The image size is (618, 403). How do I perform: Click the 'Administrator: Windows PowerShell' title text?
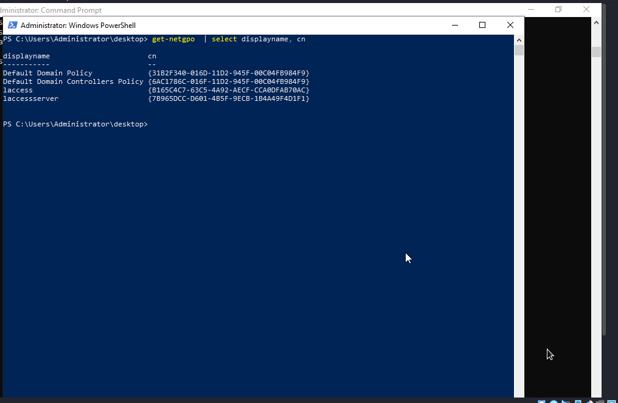click(x=78, y=25)
